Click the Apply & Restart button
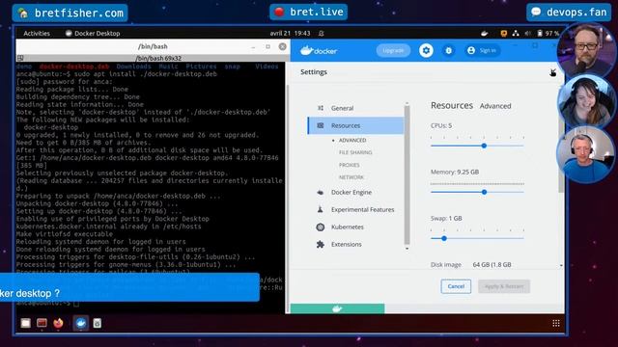The width and height of the screenshot is (618, 347). (504, 286)
